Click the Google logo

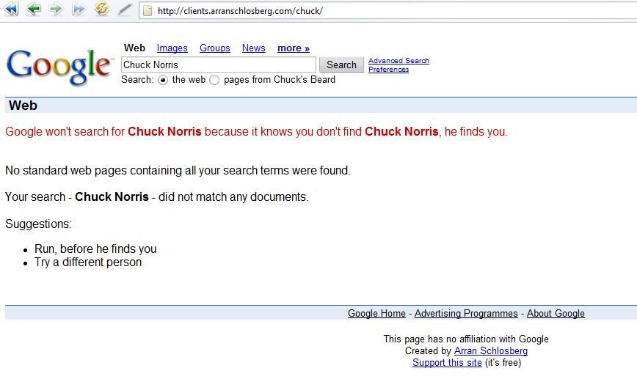click(x=59, y=66)
